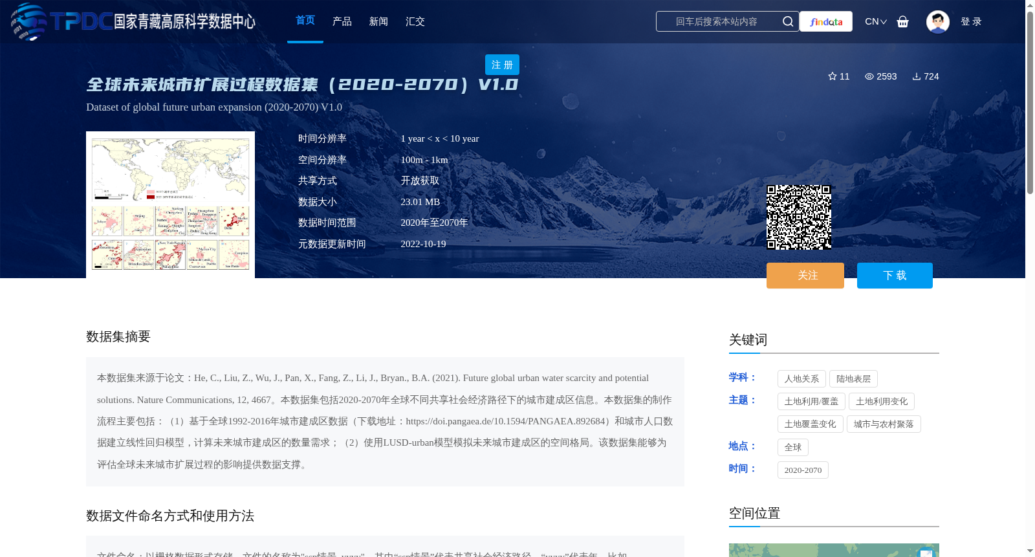This screenshot has width=1035, height=557.
Task: Click the 开放获取 sharing mode value
Action: 420,180
